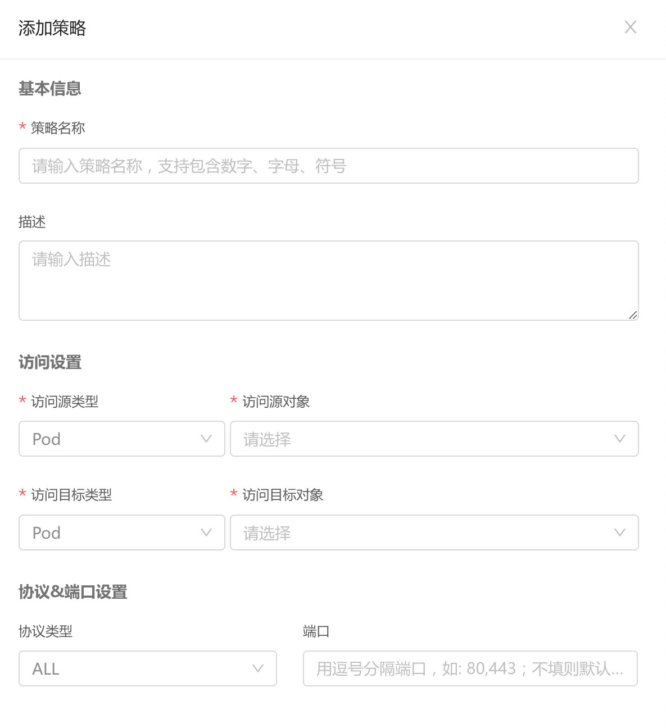Click the resize grip of the 描述 textarea
Image resolution: width=666 pixels, height=728 pixels.
[x=633, y=315]
